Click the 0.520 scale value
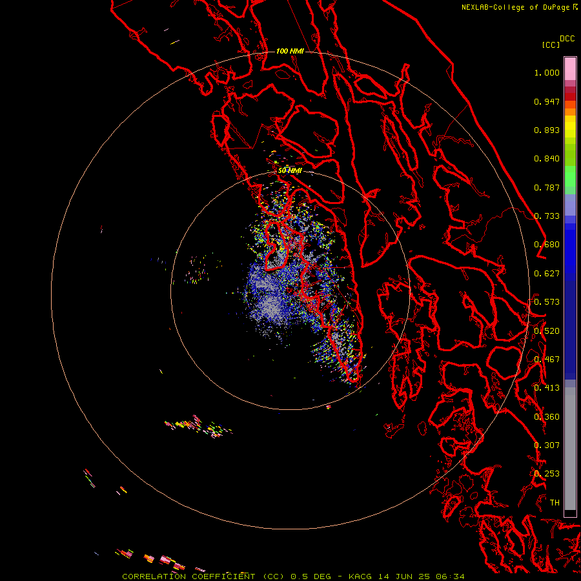This screenshot has width=581, height=581. point(547,331)
